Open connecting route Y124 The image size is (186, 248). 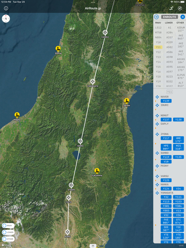(166, 189)
